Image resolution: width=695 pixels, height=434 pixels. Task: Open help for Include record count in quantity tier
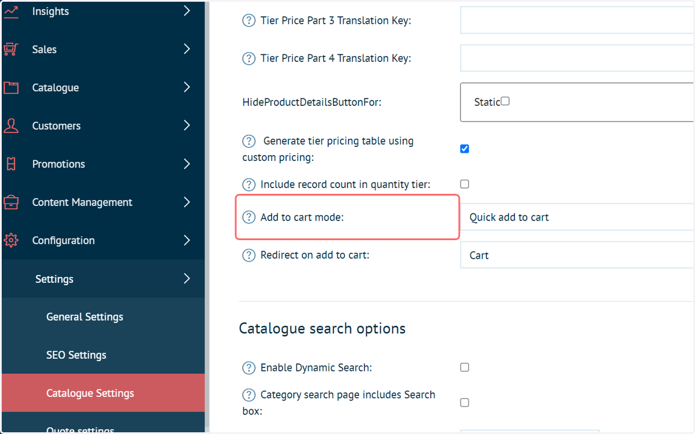pos(248,185)
